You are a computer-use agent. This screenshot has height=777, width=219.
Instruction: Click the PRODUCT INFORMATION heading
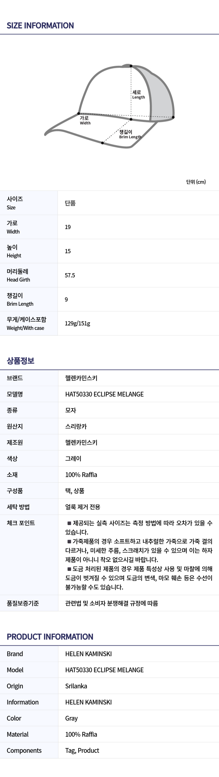[x=50, y=637]
